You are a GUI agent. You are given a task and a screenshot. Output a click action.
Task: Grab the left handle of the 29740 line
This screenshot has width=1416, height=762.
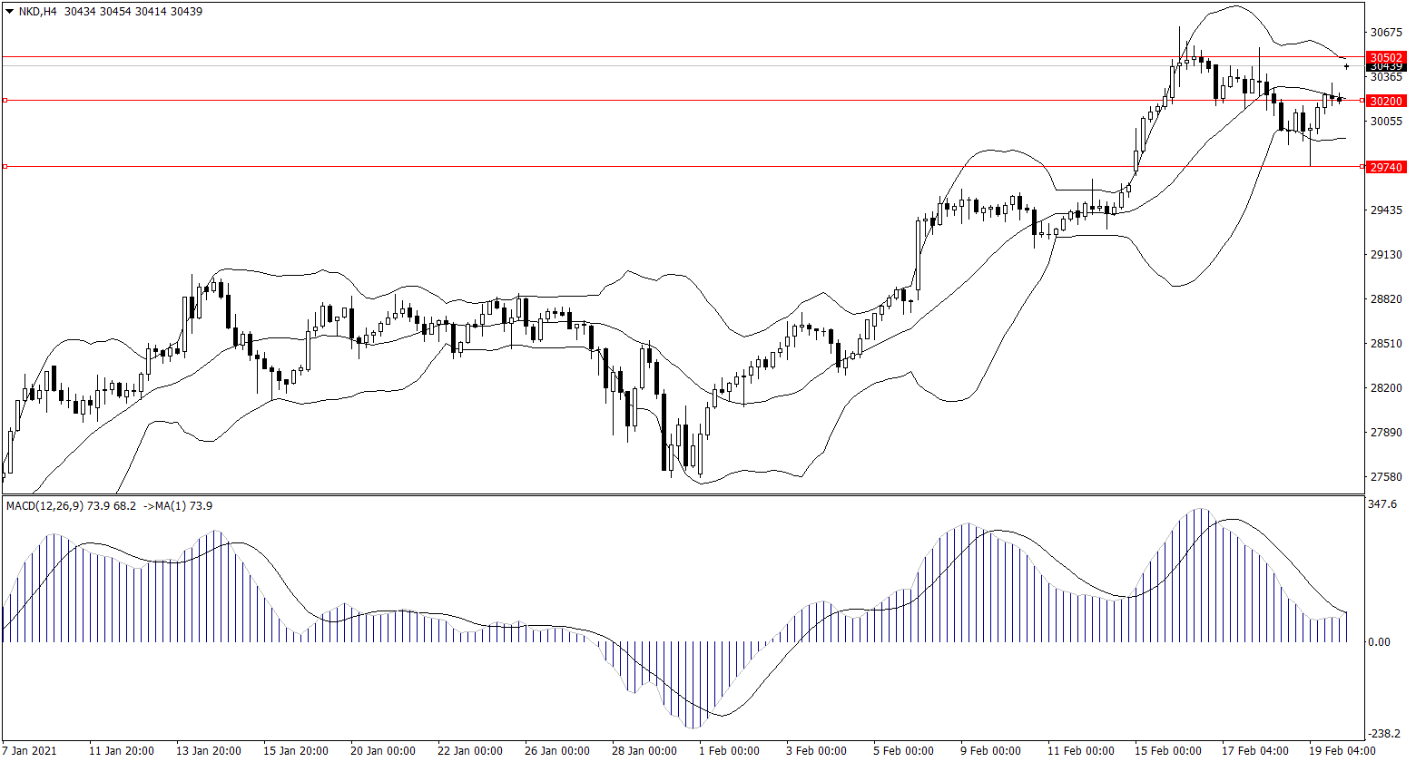click(x=5, y=167)
